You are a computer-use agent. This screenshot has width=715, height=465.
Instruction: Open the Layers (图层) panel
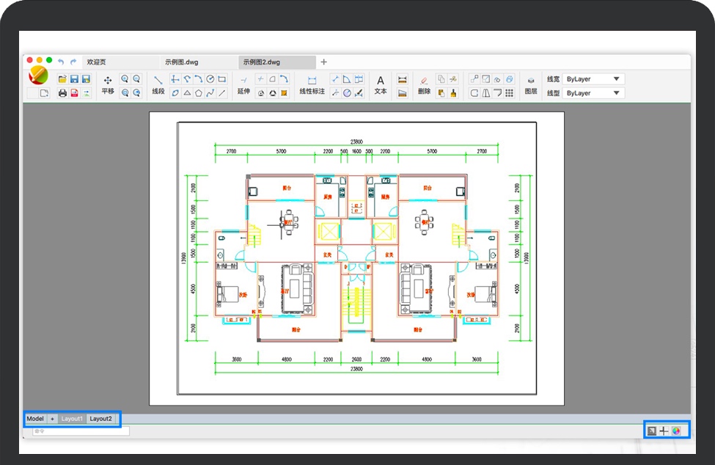click(531, 84)
